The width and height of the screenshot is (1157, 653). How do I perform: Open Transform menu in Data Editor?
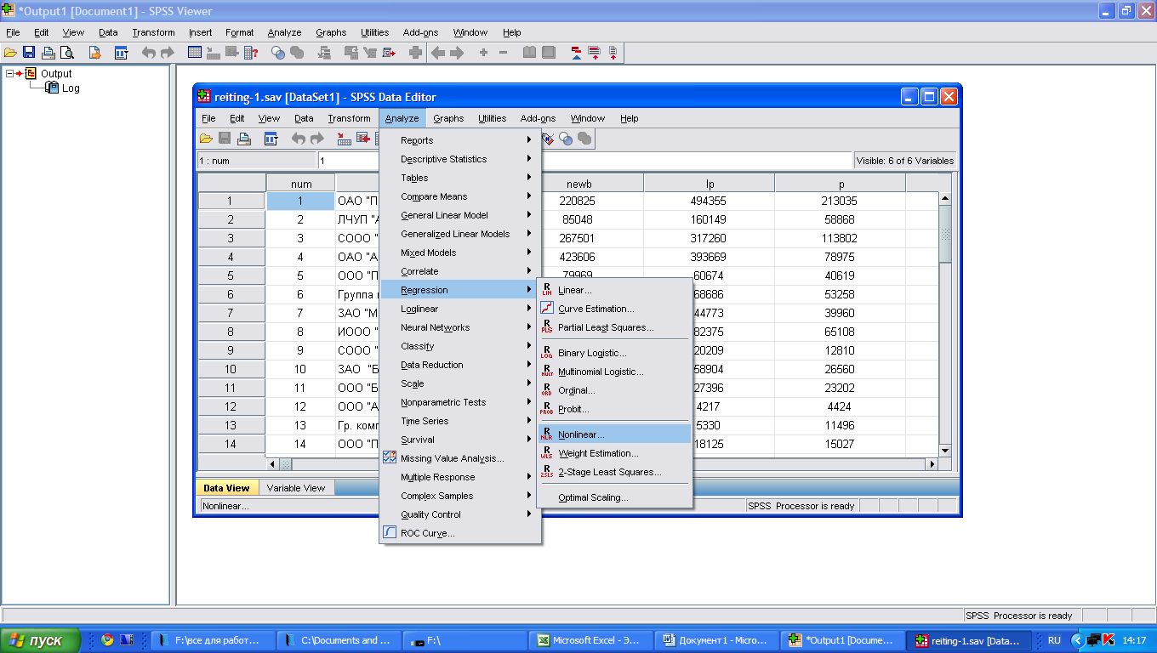pos(349,118)
